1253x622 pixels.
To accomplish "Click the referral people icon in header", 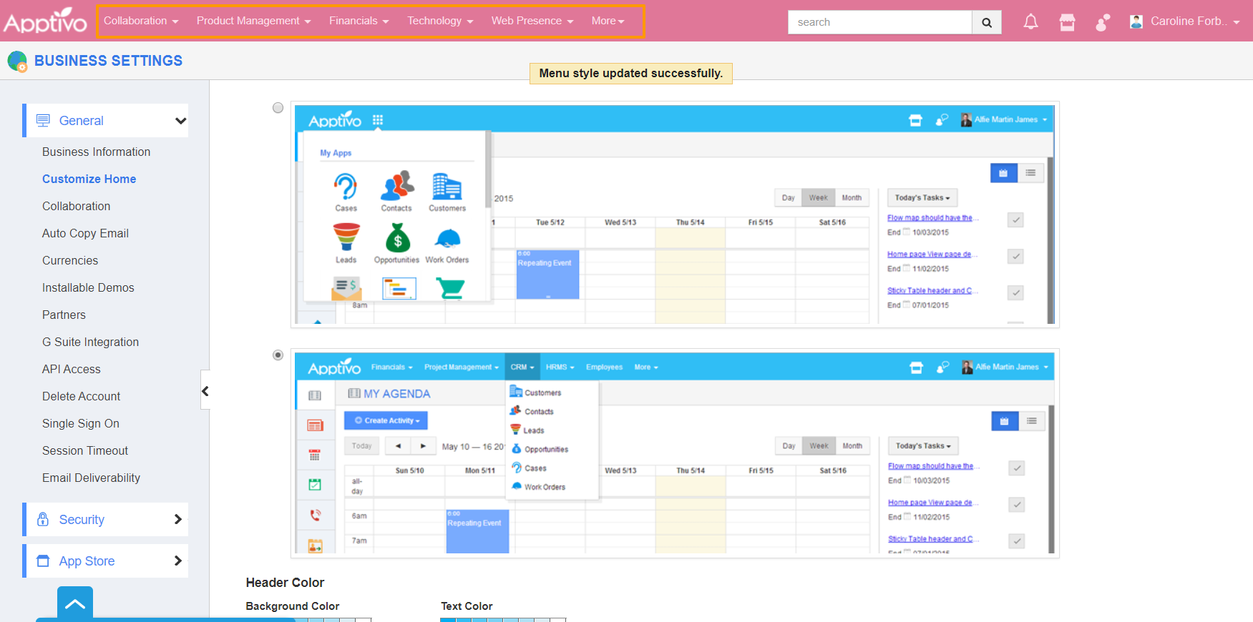I will pos(1103,22).
